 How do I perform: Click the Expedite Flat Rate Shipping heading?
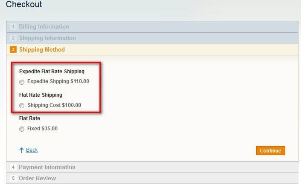52,72
